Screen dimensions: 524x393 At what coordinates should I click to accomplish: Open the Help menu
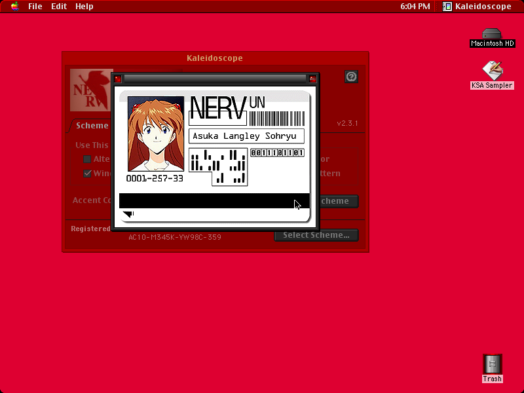click(x=84, y=7)
